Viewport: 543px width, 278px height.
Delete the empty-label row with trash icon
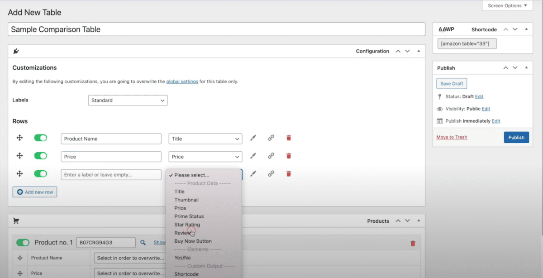289,173
